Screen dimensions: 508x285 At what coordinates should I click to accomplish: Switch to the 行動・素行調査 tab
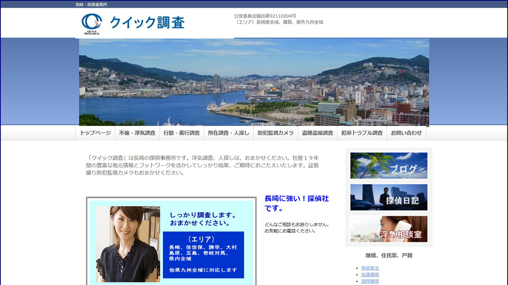(182, 133)
